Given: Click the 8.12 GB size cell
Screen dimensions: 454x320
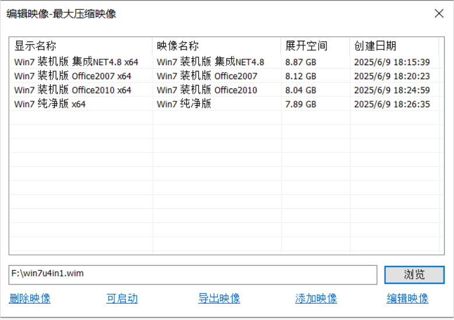Looking at the screenshot, I should point(301,76).
